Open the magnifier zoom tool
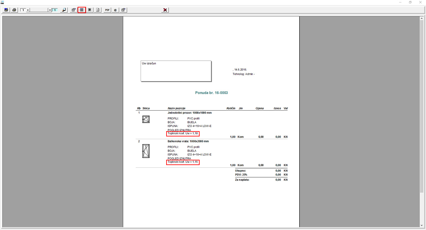 coord(64,10)
